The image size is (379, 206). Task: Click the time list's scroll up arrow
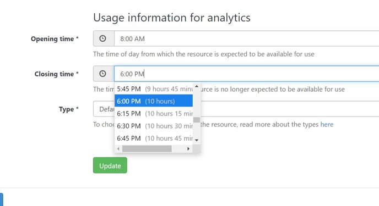[197, 86]
